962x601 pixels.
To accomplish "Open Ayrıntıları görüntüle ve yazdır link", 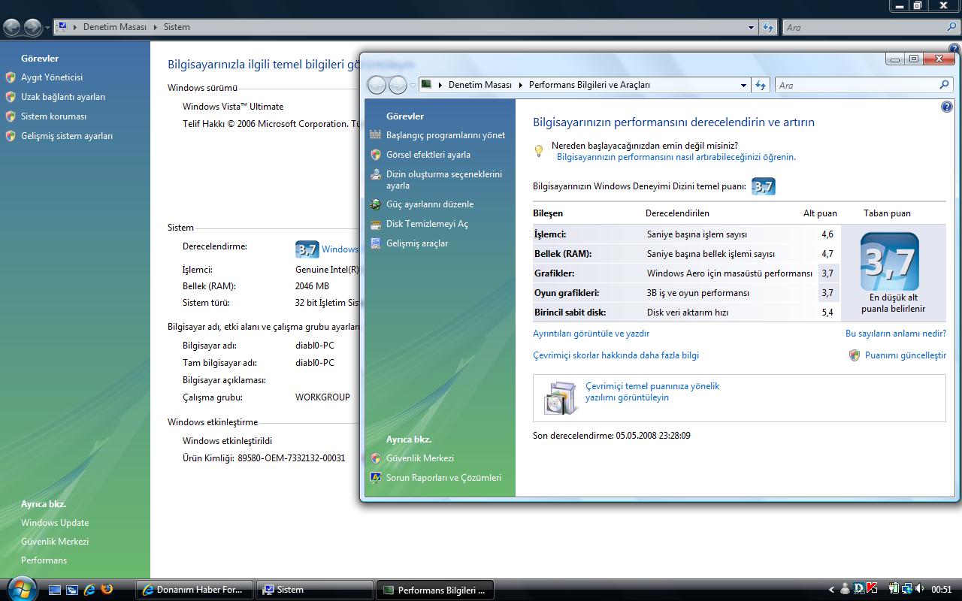I will pos(591,334).
